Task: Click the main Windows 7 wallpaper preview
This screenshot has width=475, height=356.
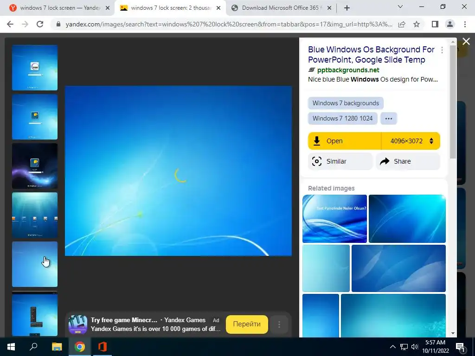Action: tap(179, 171)
